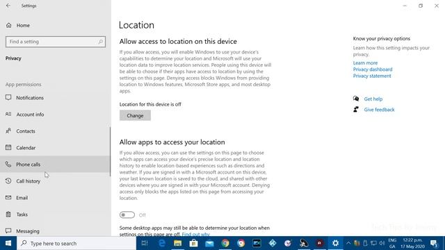The image size is (445, 250).
Task: Select Phone calls in App permissions
Action: [x=56, y=164]
